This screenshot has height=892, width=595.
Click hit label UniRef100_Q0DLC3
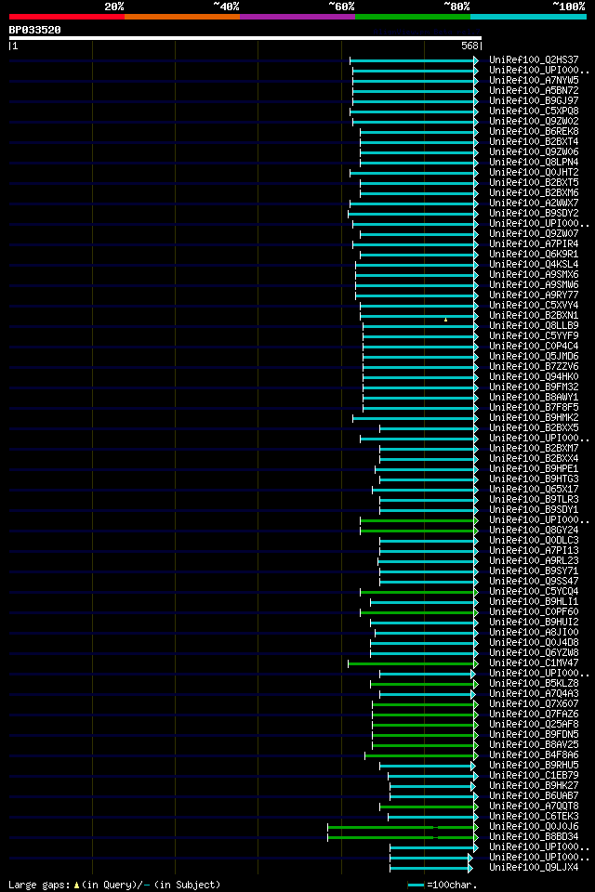[x=534, y=541]
